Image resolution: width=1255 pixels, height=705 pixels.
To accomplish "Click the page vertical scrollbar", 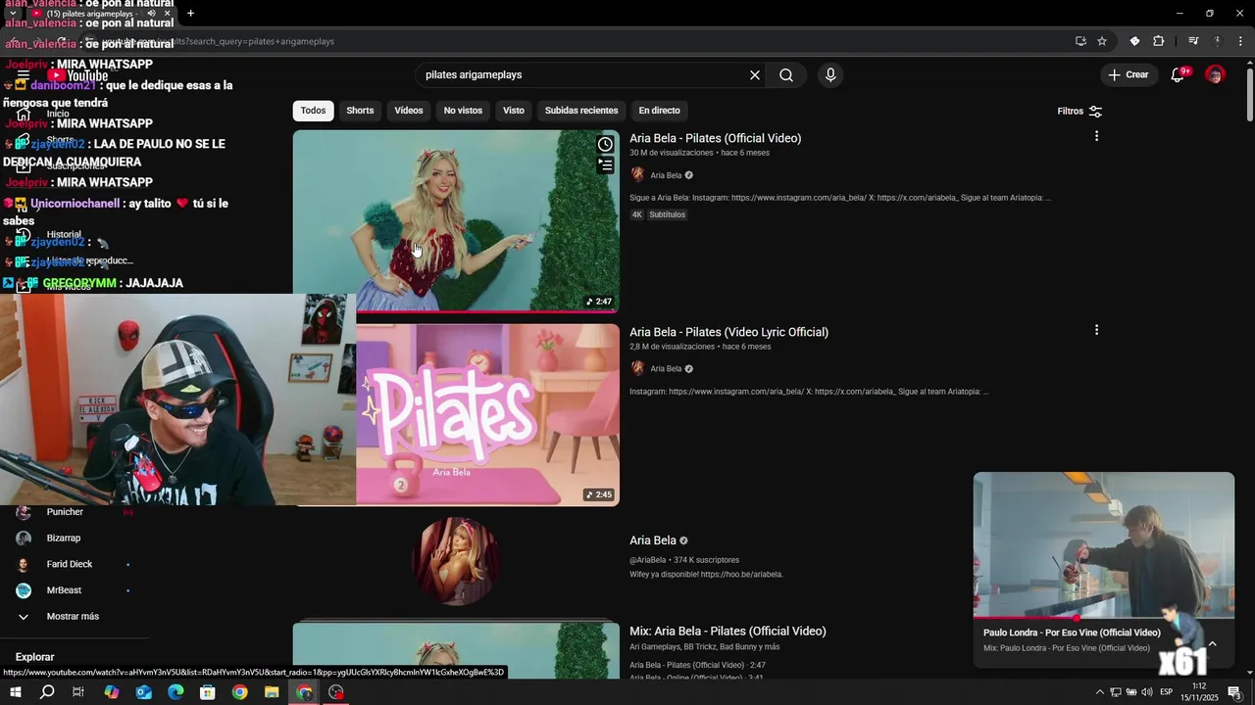I will click(x=1249, y=93).
